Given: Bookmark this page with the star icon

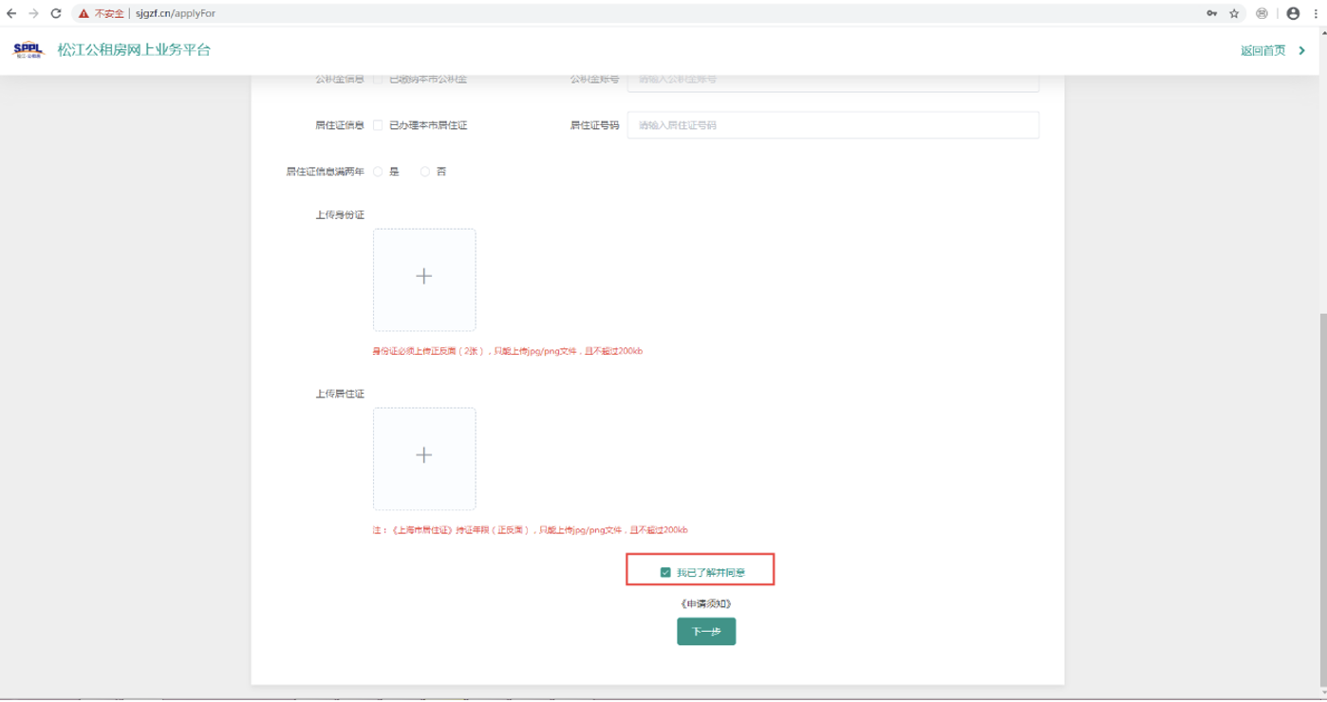Looking at the screenshot, I should [1234, 13].
